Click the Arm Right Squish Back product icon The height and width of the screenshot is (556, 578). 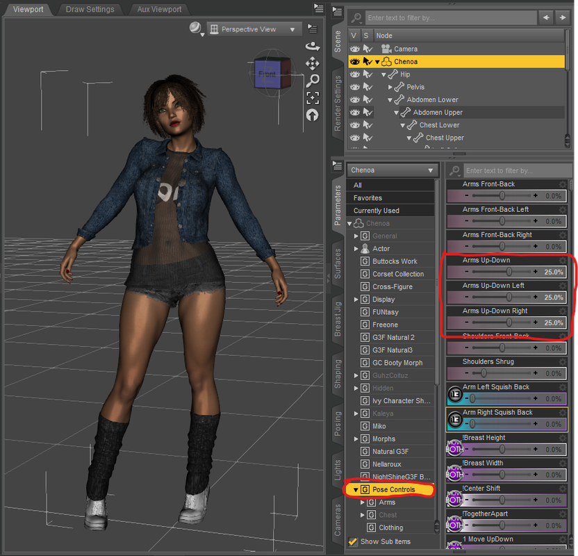[x=455, y=420]
